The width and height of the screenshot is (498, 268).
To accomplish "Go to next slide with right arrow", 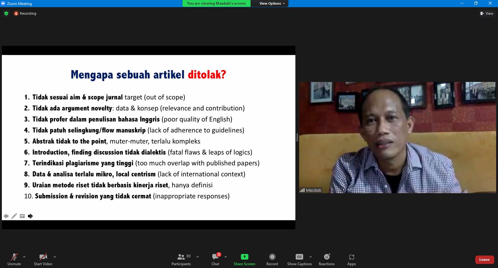I will pos(30,216).
